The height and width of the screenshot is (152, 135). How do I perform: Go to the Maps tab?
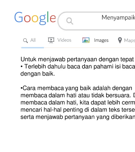point(130,41)
